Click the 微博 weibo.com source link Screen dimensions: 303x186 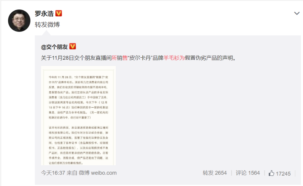98,173
